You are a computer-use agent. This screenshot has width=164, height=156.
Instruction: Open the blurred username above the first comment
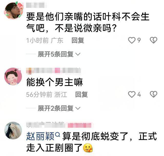[x=36, y=5]
